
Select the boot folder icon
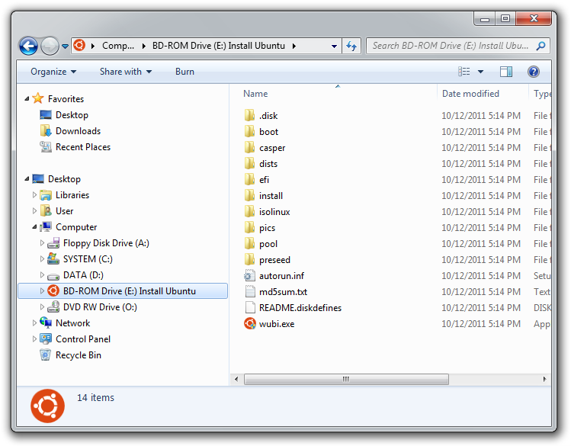249,131
